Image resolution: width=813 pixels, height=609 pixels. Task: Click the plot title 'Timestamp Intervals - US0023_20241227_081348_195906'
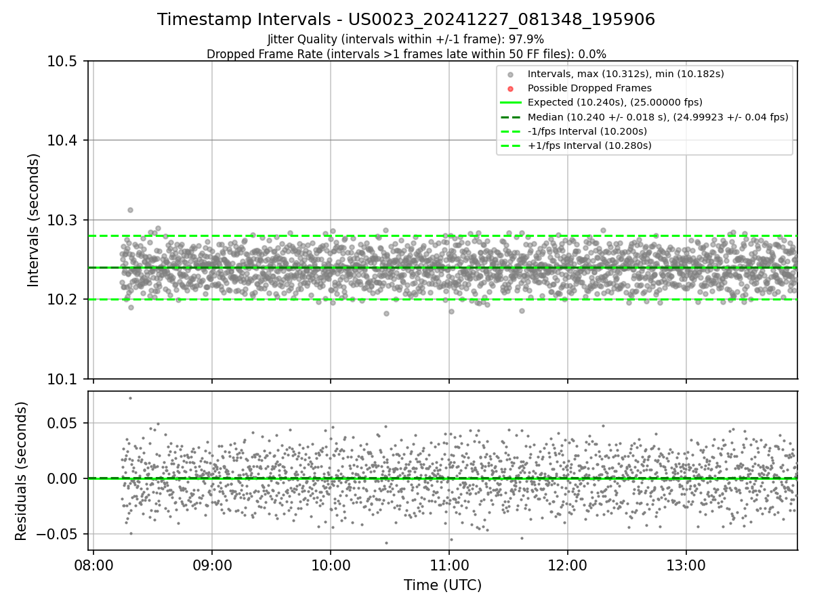(406, 20)
